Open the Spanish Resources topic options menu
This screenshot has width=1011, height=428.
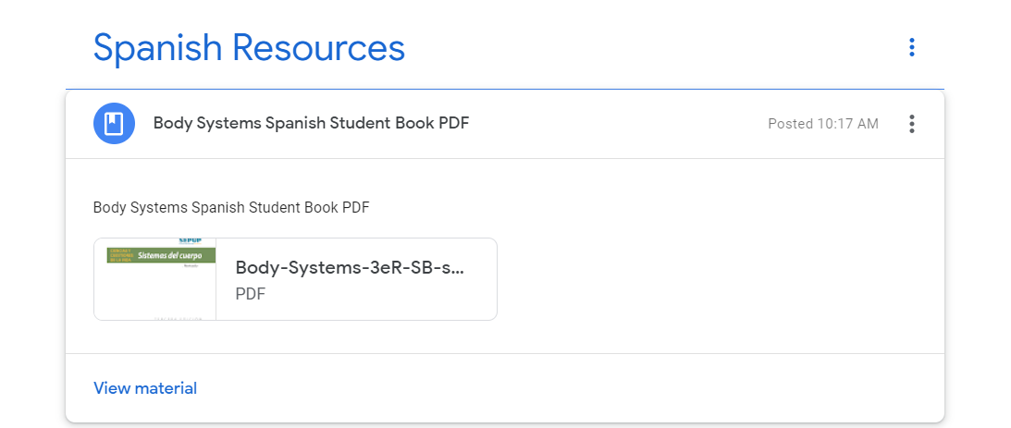coord(912,47)
